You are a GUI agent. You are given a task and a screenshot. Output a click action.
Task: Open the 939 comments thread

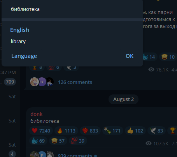coord(75,155)
